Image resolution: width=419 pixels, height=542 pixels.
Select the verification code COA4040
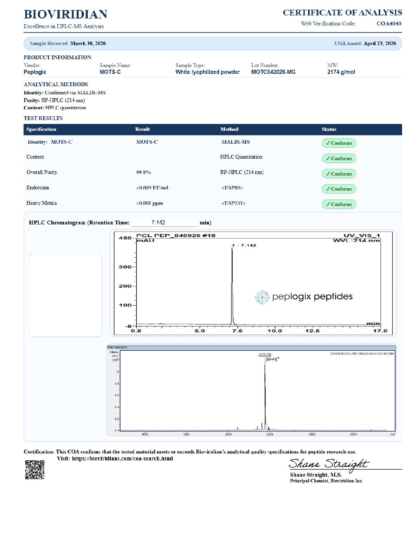coord(389,23)
